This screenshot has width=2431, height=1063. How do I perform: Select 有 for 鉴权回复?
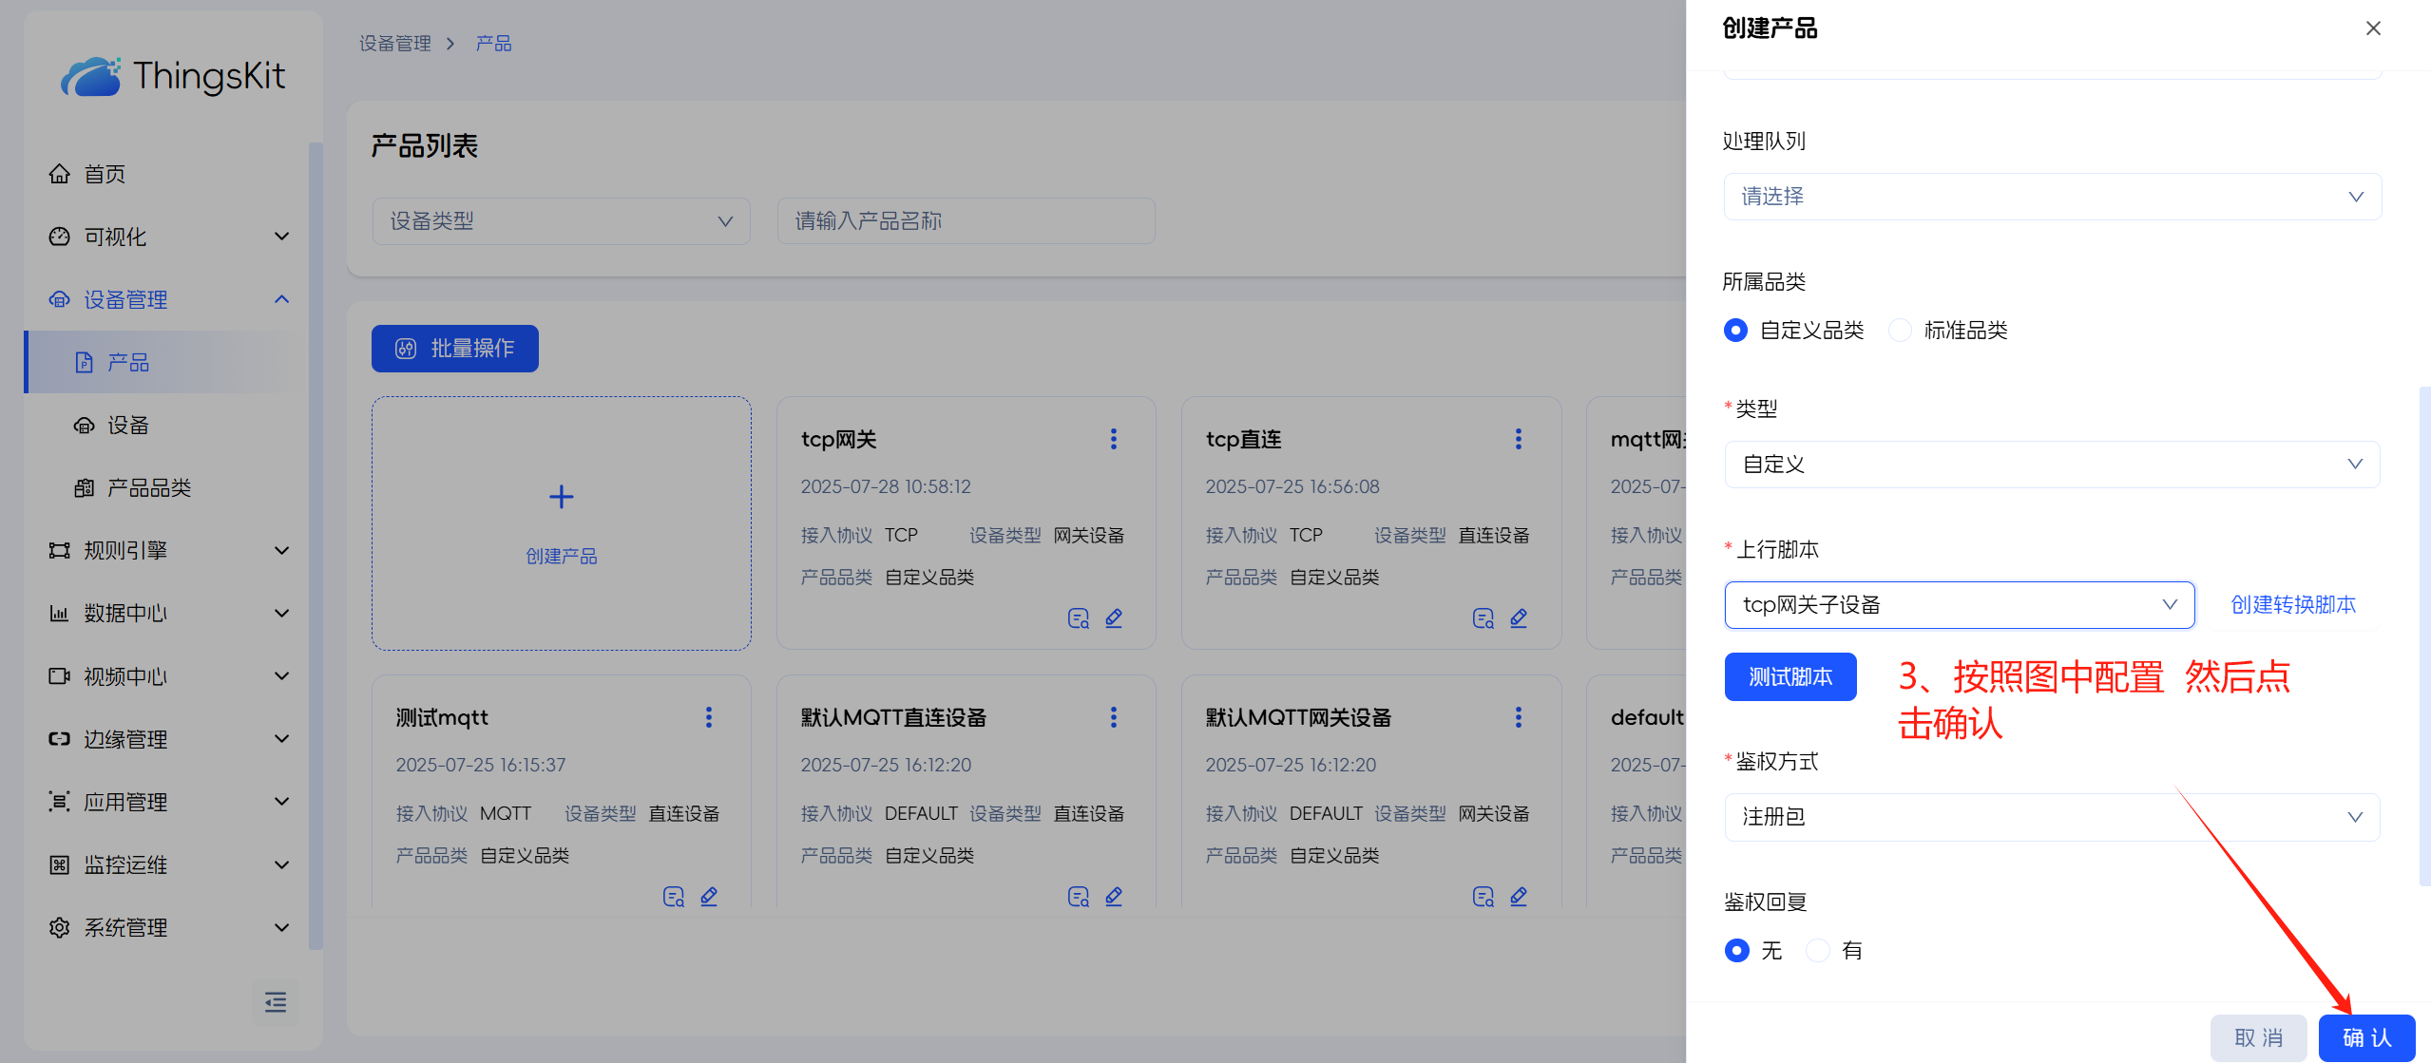[1818, 951]
